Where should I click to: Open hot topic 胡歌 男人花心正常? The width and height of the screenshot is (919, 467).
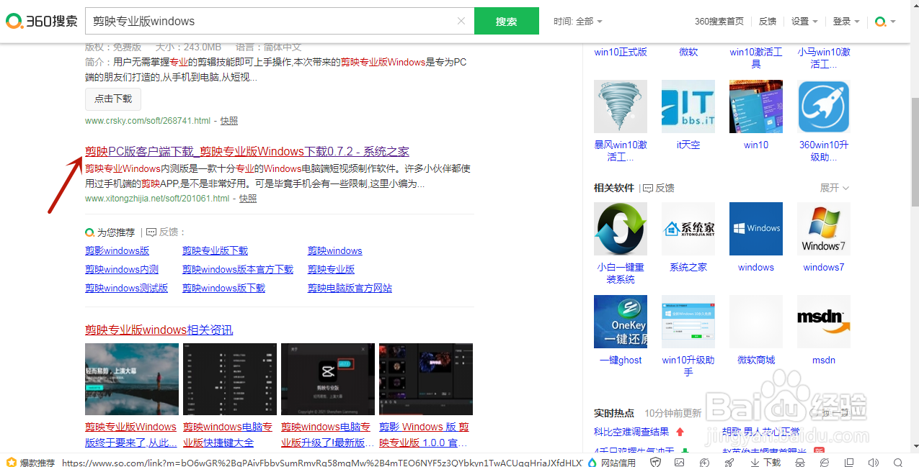(x=760, y=432)
